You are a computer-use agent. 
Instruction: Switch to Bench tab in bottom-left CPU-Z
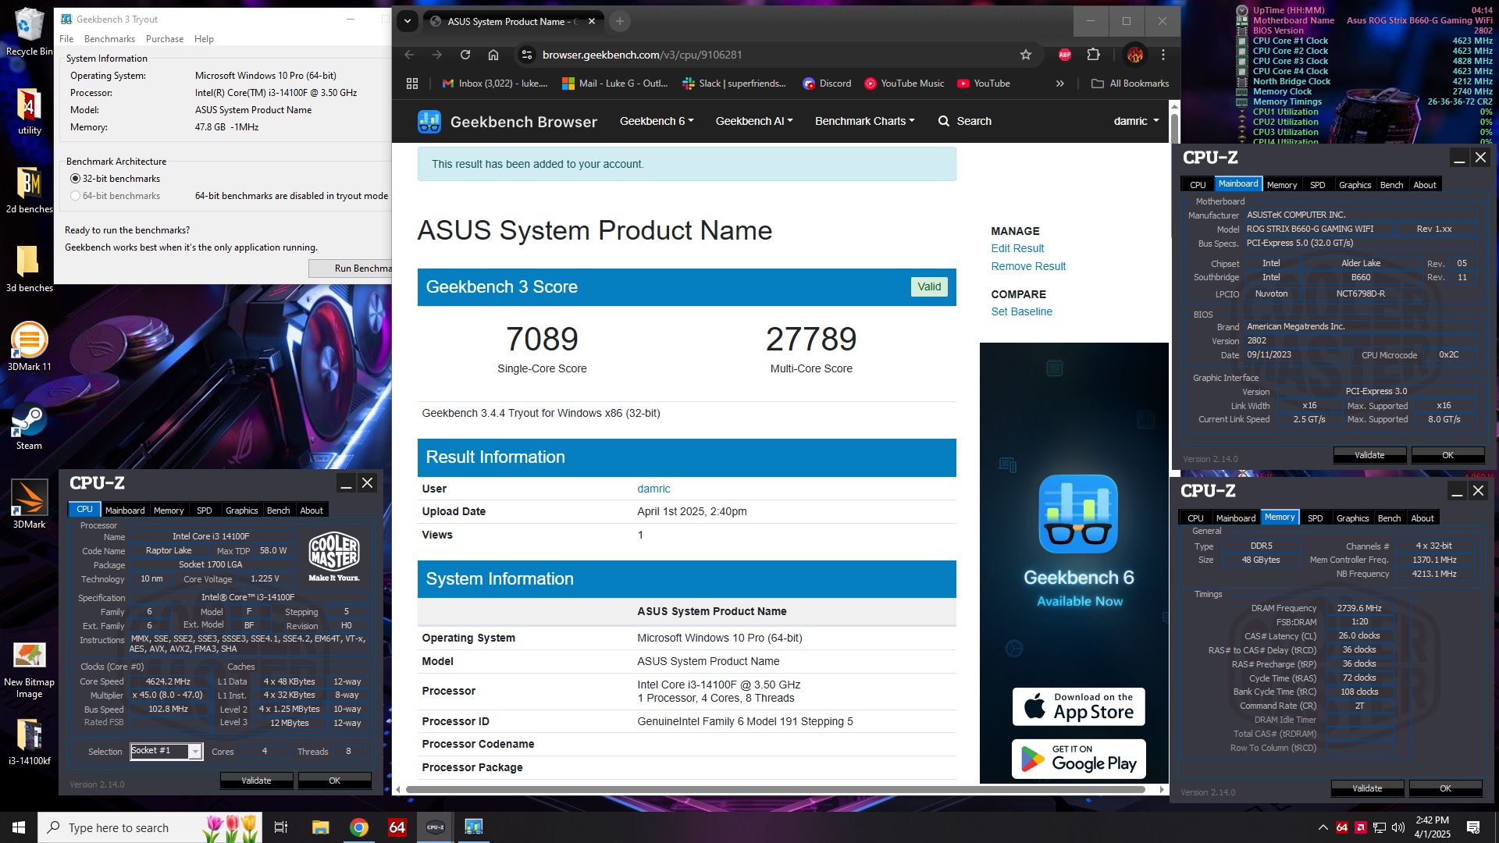[x=278, y=510]
